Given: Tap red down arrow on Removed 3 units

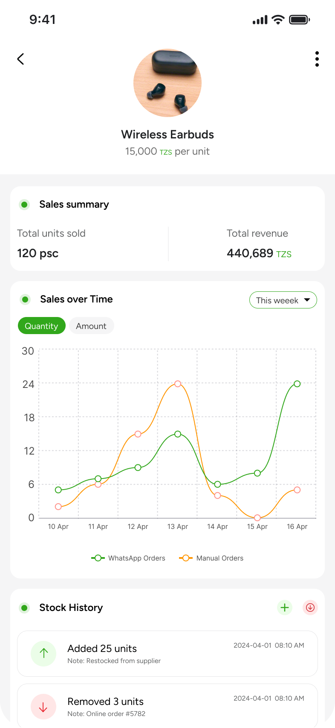Looking at the screenshot, I should [43, 707].
